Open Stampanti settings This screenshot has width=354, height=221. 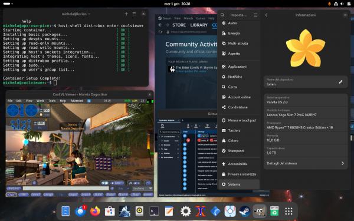[x=239, y=151]
